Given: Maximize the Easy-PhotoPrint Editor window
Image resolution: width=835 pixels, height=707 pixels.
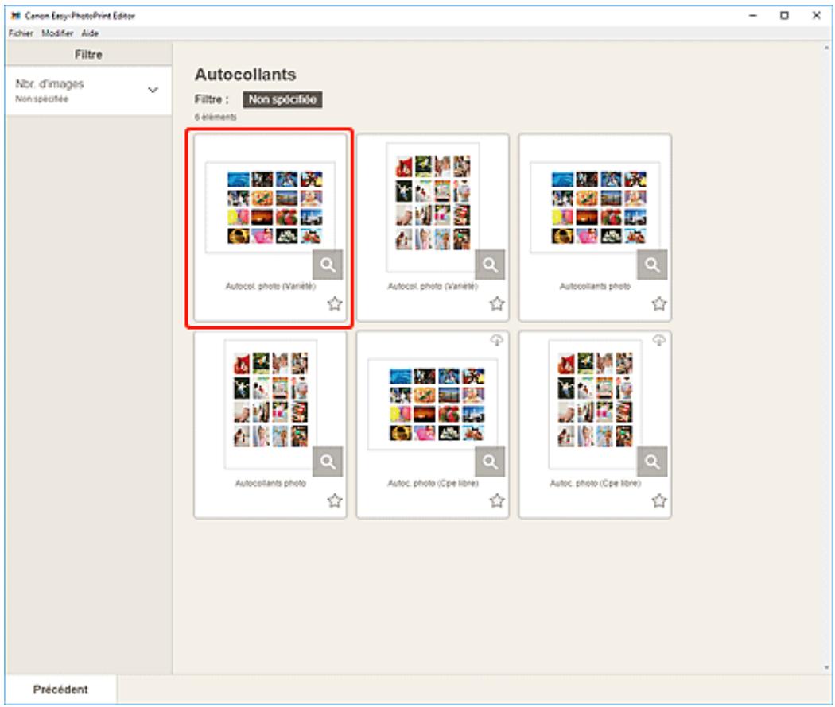Looking at the screenshot, I should [x=784, y=15].
